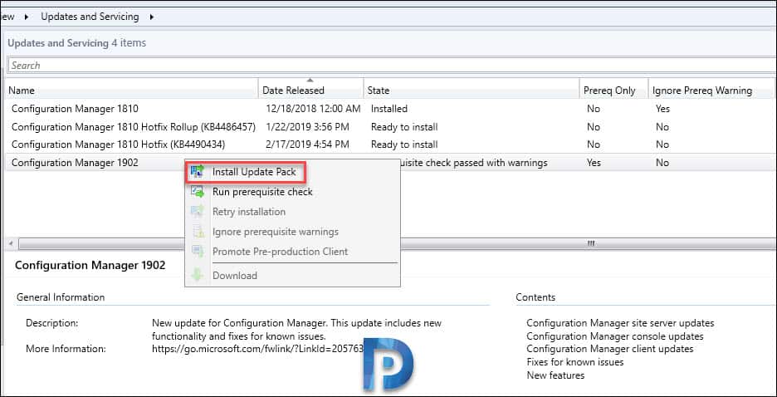Sort by Ignore Prereq Warning column header

click(x=711, y=91)
